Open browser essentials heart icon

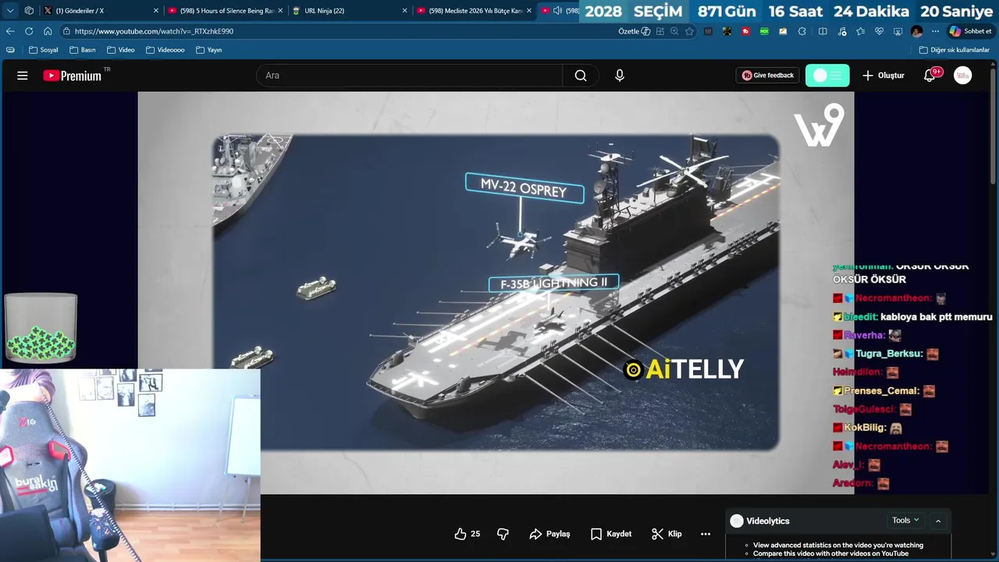[880, 31]
